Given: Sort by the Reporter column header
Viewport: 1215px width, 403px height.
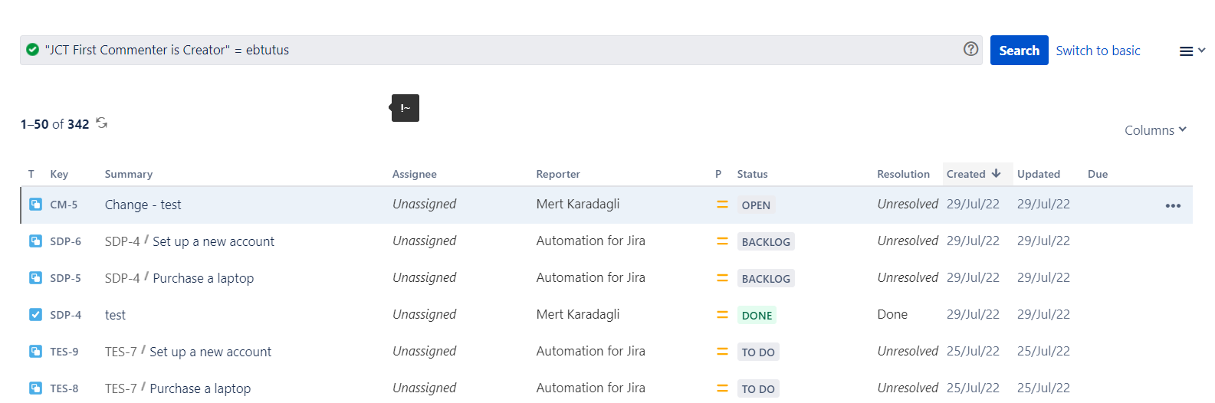Looking at the screenshot, I should point(558,174).
